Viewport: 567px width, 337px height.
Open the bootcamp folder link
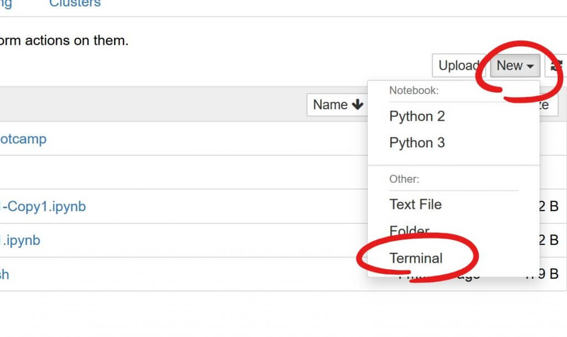pyautogui.click(x=23, y=139)
